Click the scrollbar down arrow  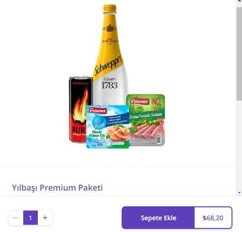239,192
